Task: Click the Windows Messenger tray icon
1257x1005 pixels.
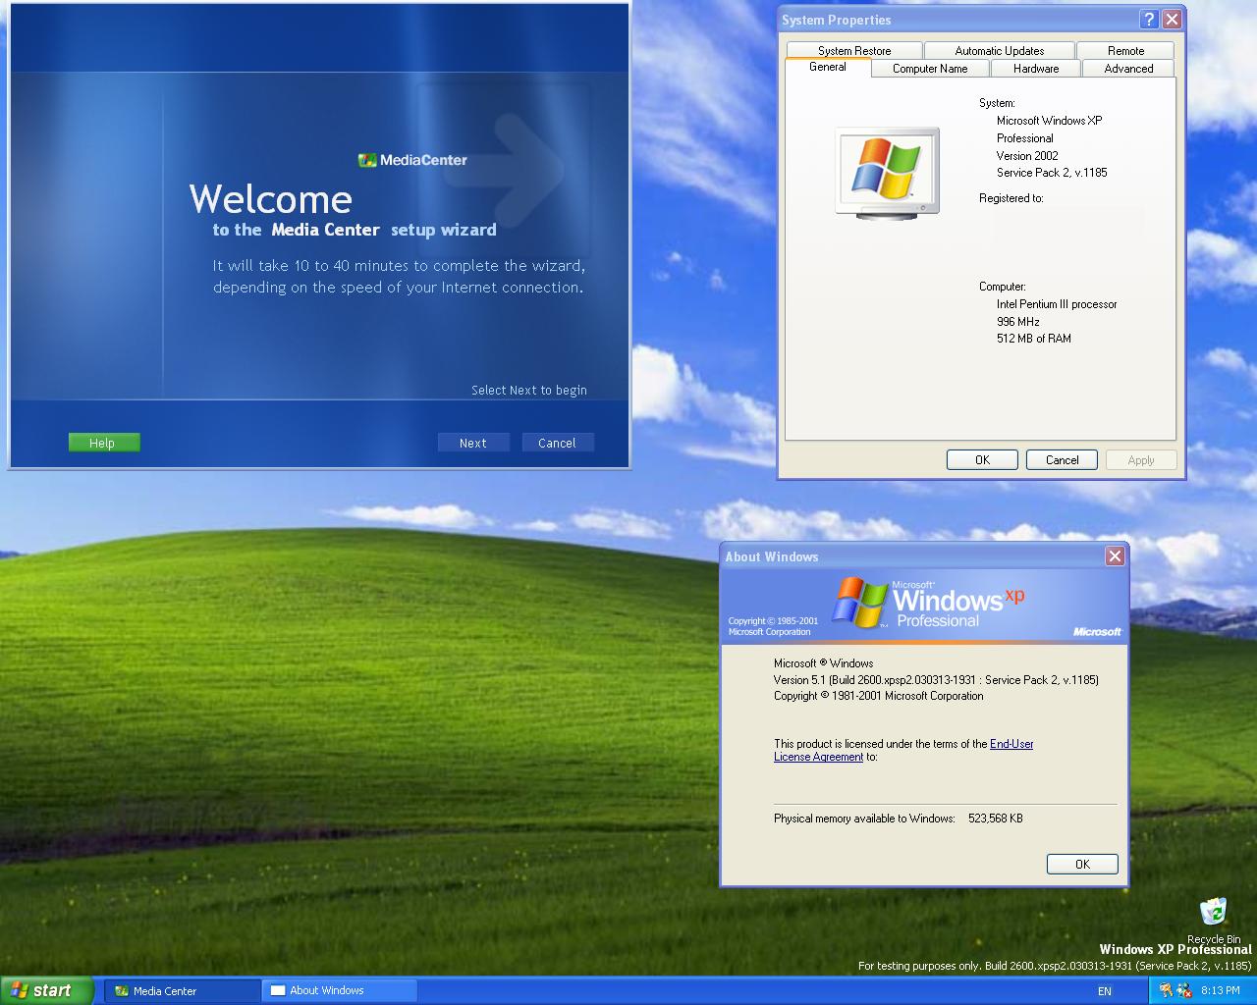Action: (x=1183, y=990)
